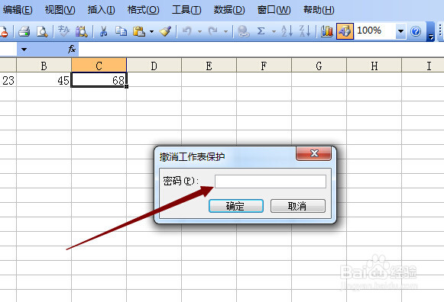Open Help with the question mark icon

coord(416,31)
